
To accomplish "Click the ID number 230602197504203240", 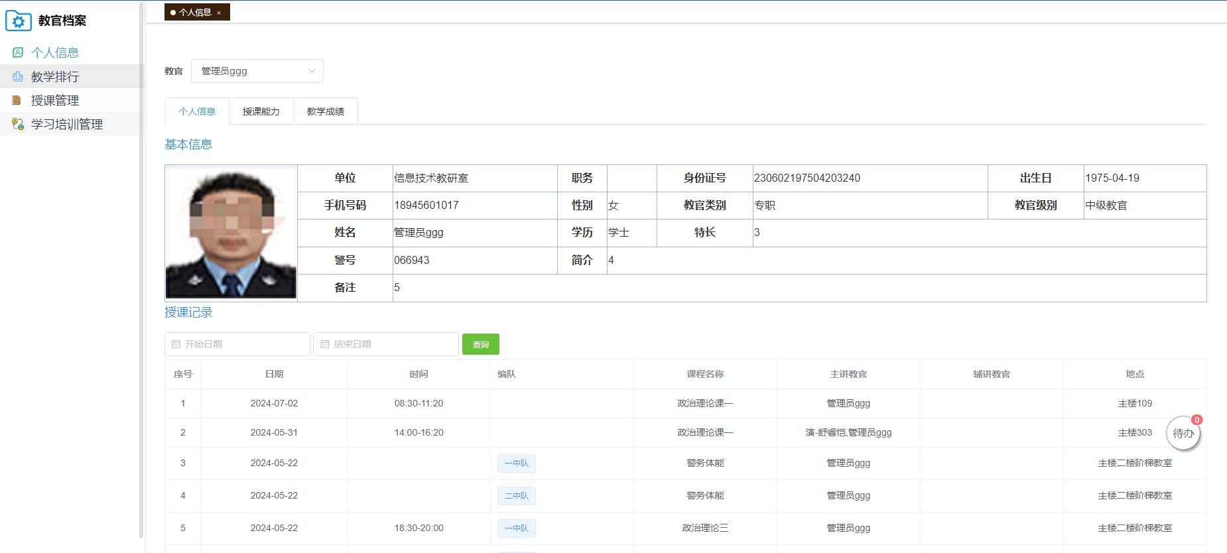I will click(x=807, y=178).
